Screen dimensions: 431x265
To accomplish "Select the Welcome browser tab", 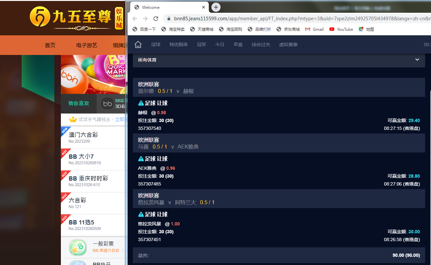I will 170,7.
